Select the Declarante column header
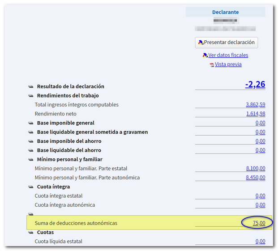Screen dimensions: 278x251 (225, 12)
